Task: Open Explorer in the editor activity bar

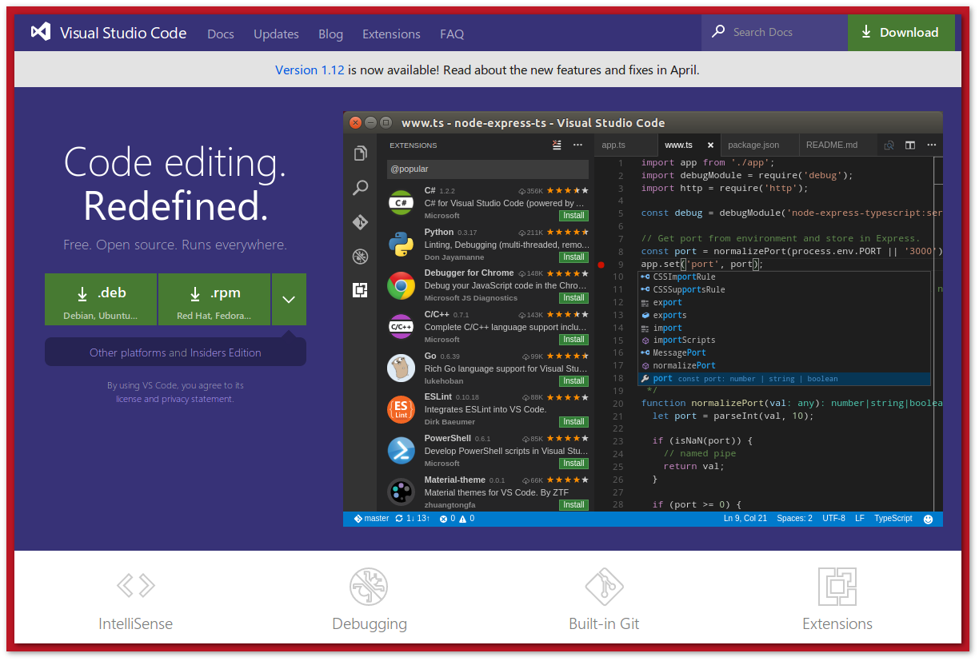Action: click(x=361, y=153)
